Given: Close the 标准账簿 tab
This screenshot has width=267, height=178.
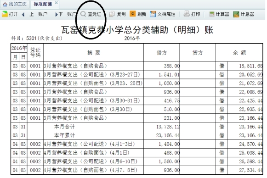Looking at the screenshot, I should 56,3.
